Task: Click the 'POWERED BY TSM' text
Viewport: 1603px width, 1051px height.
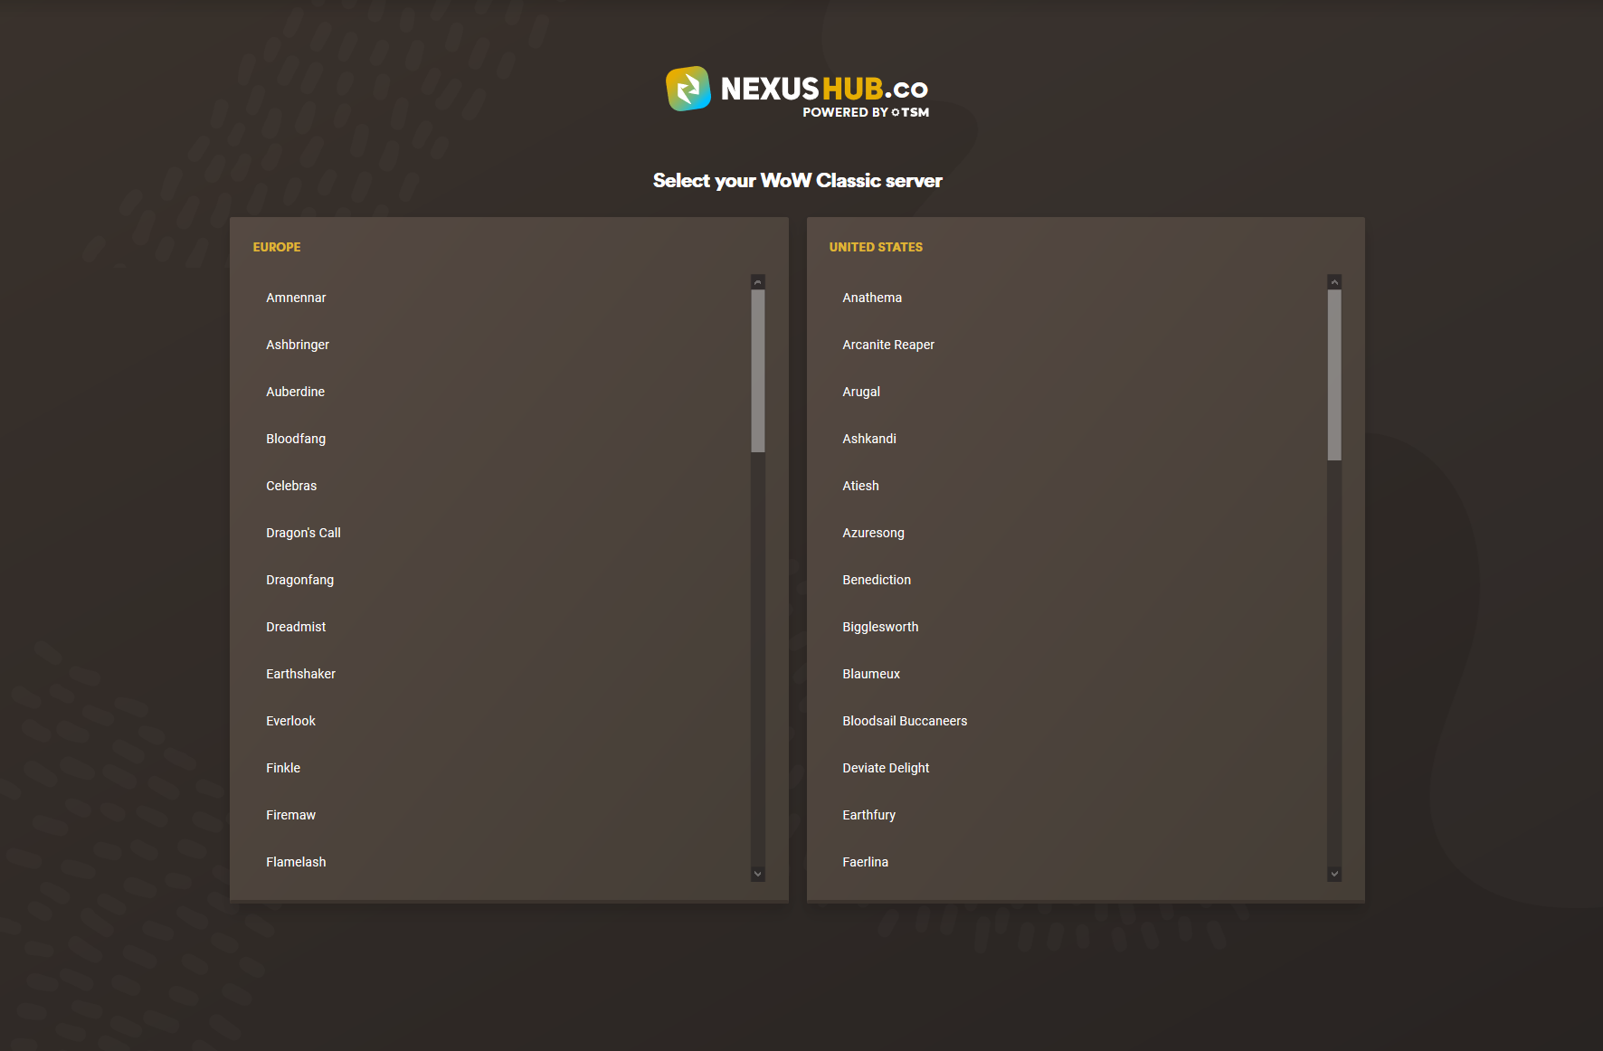Action: (x=866, y=112)
